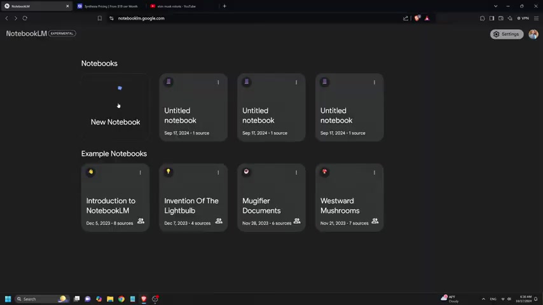Screen dimensions: 543x305
Task: Go forward to next page
Action: click(x=16, y=18)
